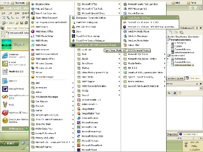Open VAIO Recovery Wizard
The image size is (203, 152).
[x=52, y=54]
